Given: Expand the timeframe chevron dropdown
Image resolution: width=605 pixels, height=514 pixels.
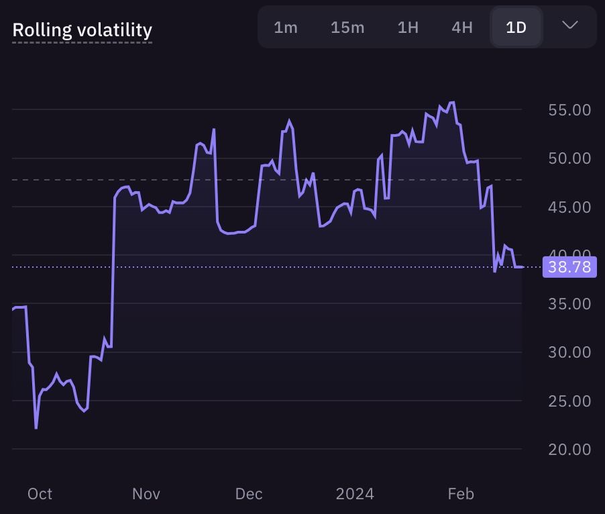Looking at the screenshot, I should (x=570, y=25).
